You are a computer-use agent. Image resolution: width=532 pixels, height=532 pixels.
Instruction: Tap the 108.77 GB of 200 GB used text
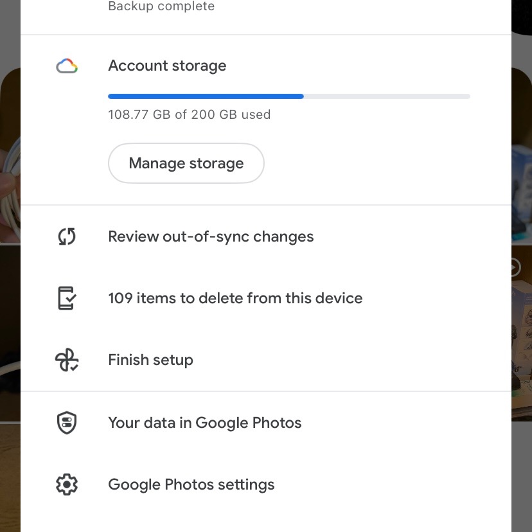click(190, 114)
